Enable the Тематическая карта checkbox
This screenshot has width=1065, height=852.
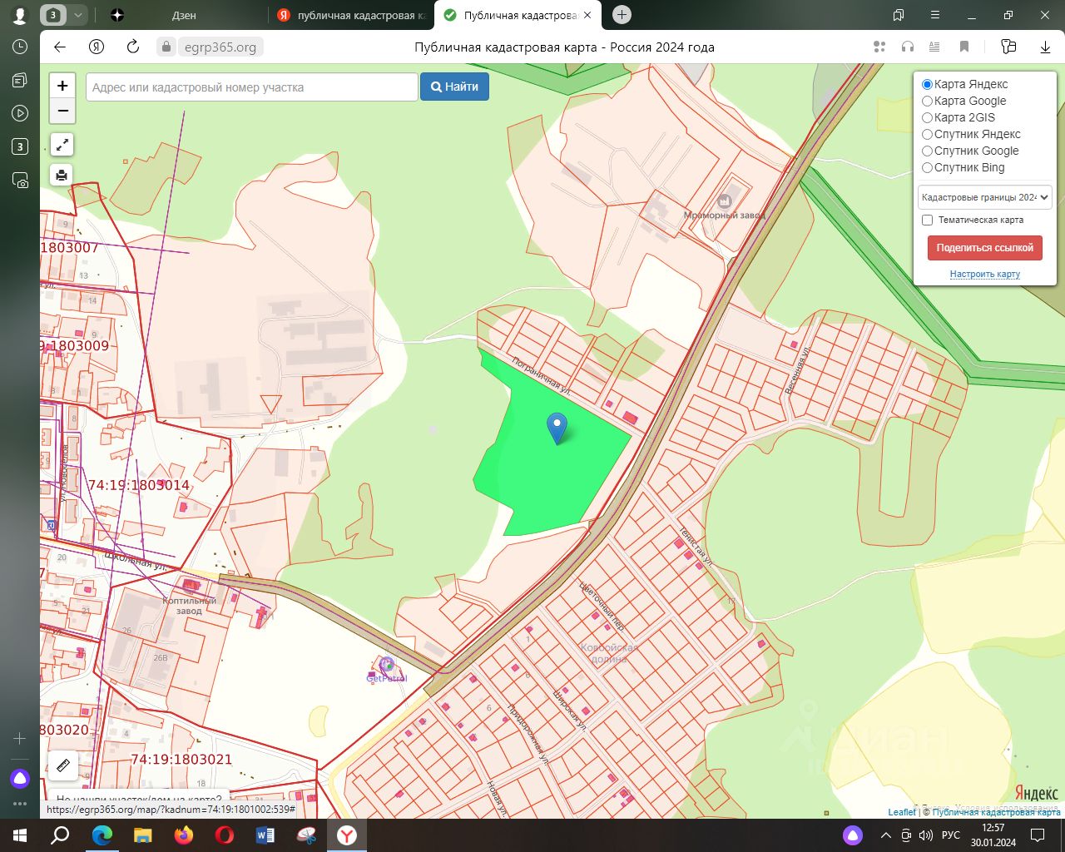tap(927, 220)
